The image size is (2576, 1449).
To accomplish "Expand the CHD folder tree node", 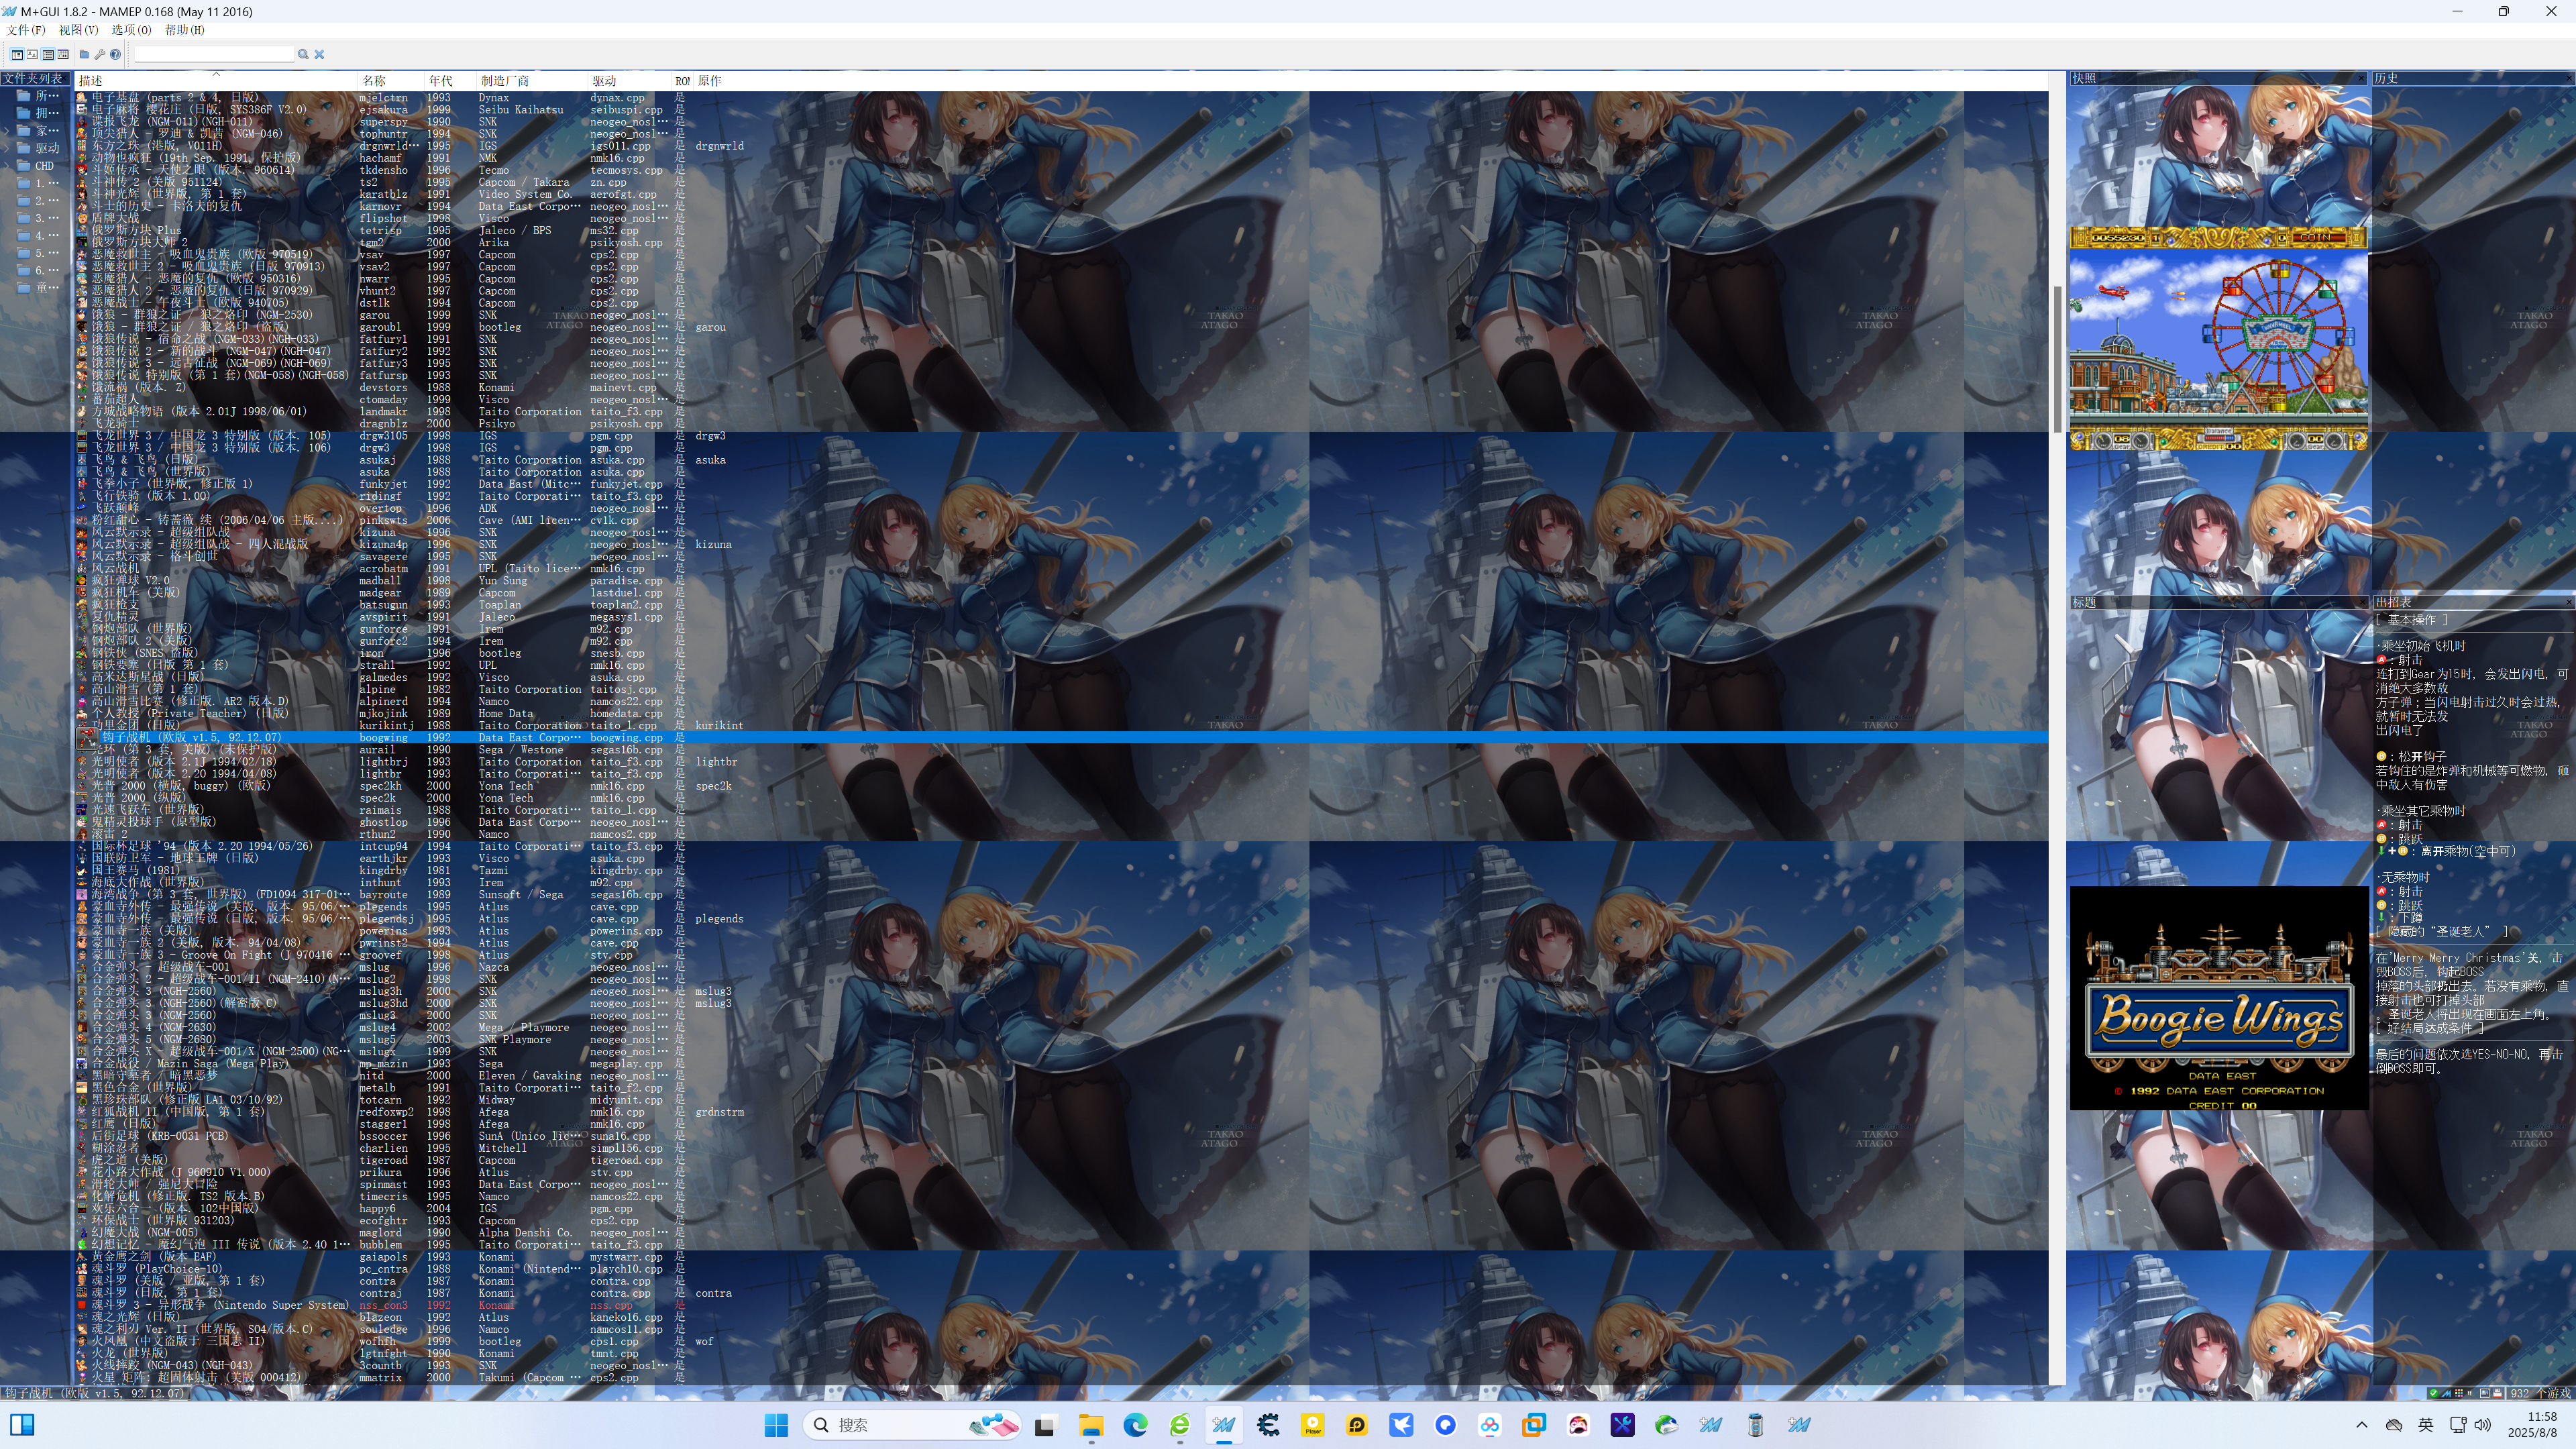I will coord(8,166).
